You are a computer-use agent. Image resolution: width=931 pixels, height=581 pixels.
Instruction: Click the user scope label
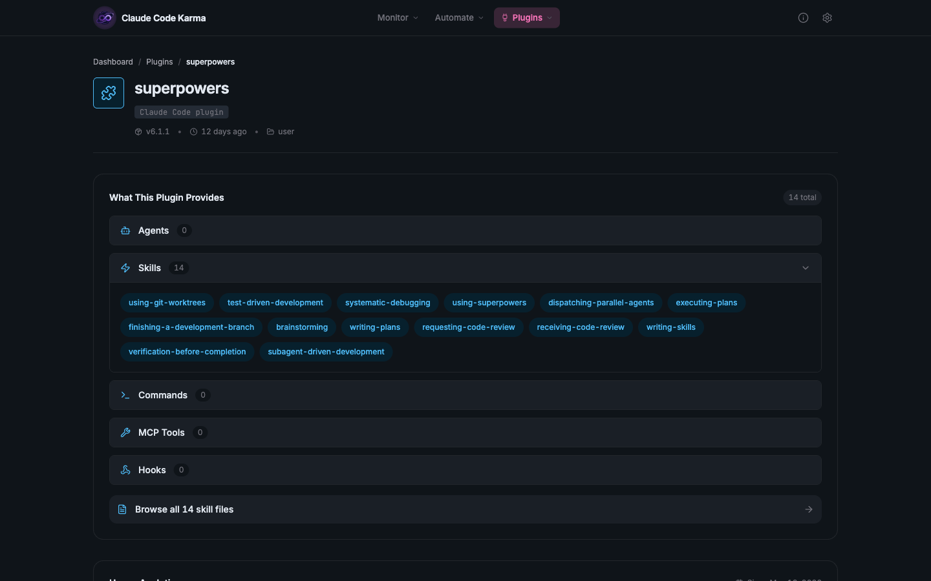click(286, 132)
